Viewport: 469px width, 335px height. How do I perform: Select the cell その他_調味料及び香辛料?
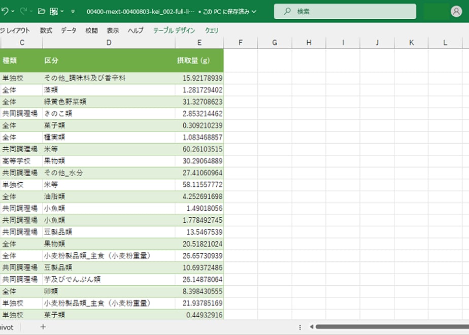pyautogui.click(x=109, y=78)
